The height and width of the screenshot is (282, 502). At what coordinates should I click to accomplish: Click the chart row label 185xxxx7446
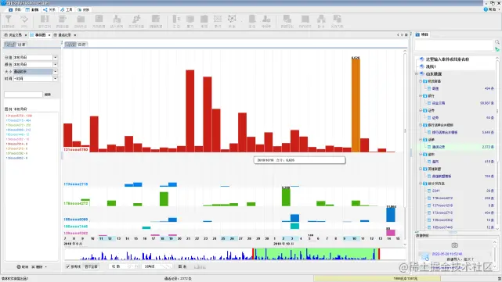tap(76, 227)
